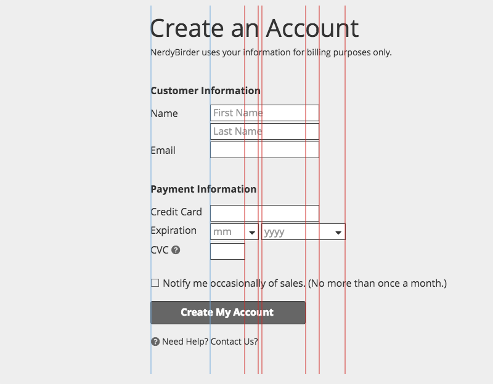Image resolution: width=493 pixels, height=384 pixels.
Task: Click the year dropdown arrow
Action: point(338,233)
